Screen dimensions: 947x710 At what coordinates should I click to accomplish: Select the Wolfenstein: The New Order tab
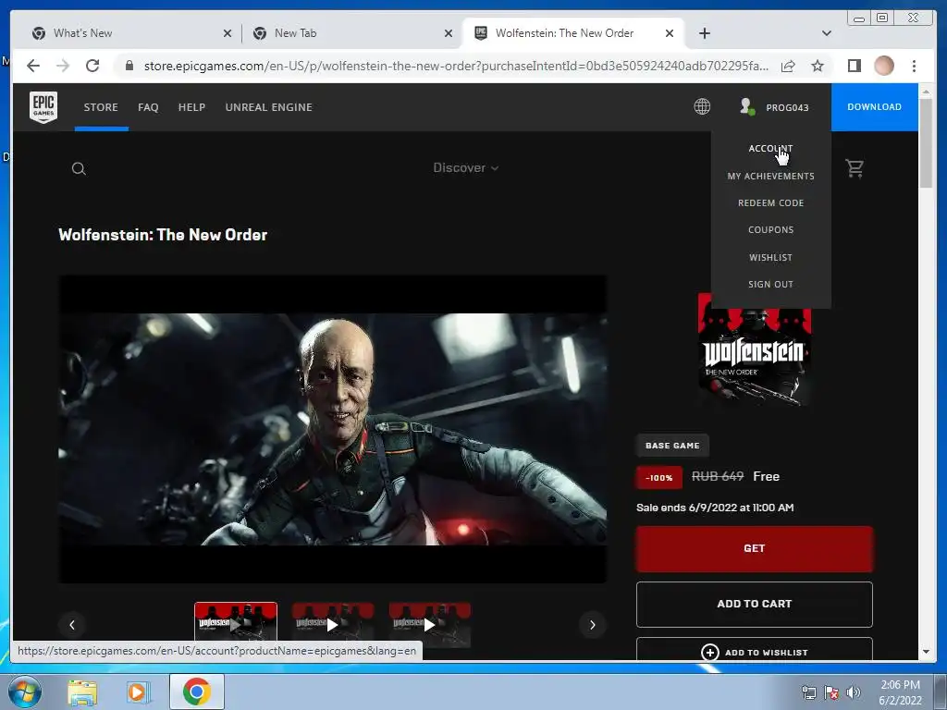click(573, 33)
